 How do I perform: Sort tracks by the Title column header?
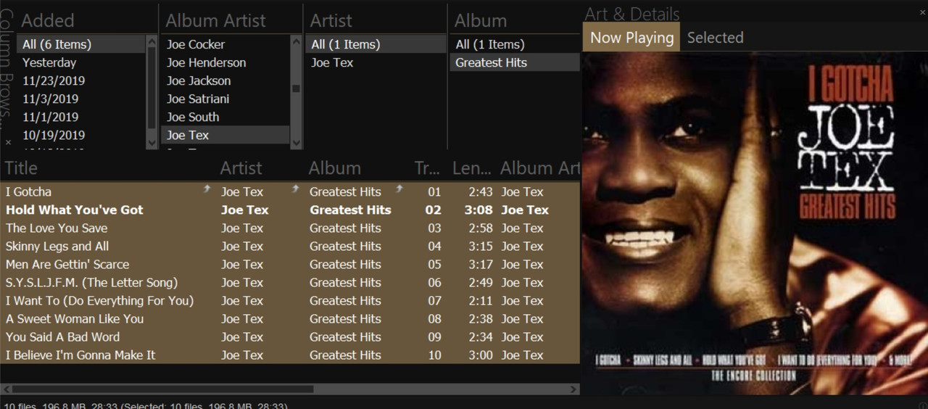[x=21, y=168]
